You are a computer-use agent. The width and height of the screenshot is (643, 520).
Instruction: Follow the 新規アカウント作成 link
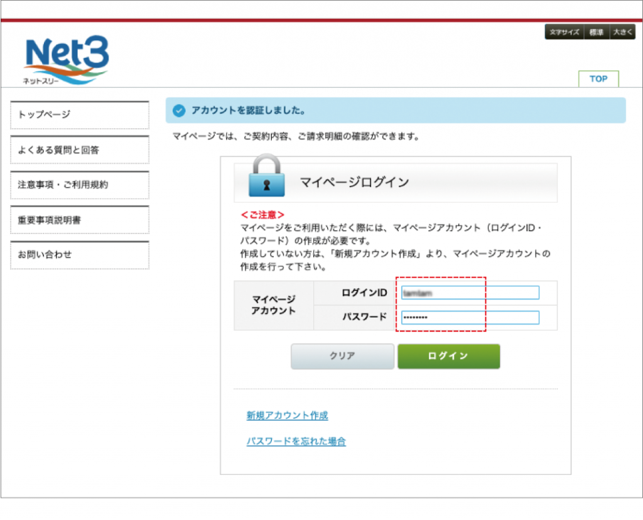point(287,415)
